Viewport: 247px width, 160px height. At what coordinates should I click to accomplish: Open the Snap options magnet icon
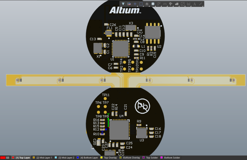click(129, 4)
